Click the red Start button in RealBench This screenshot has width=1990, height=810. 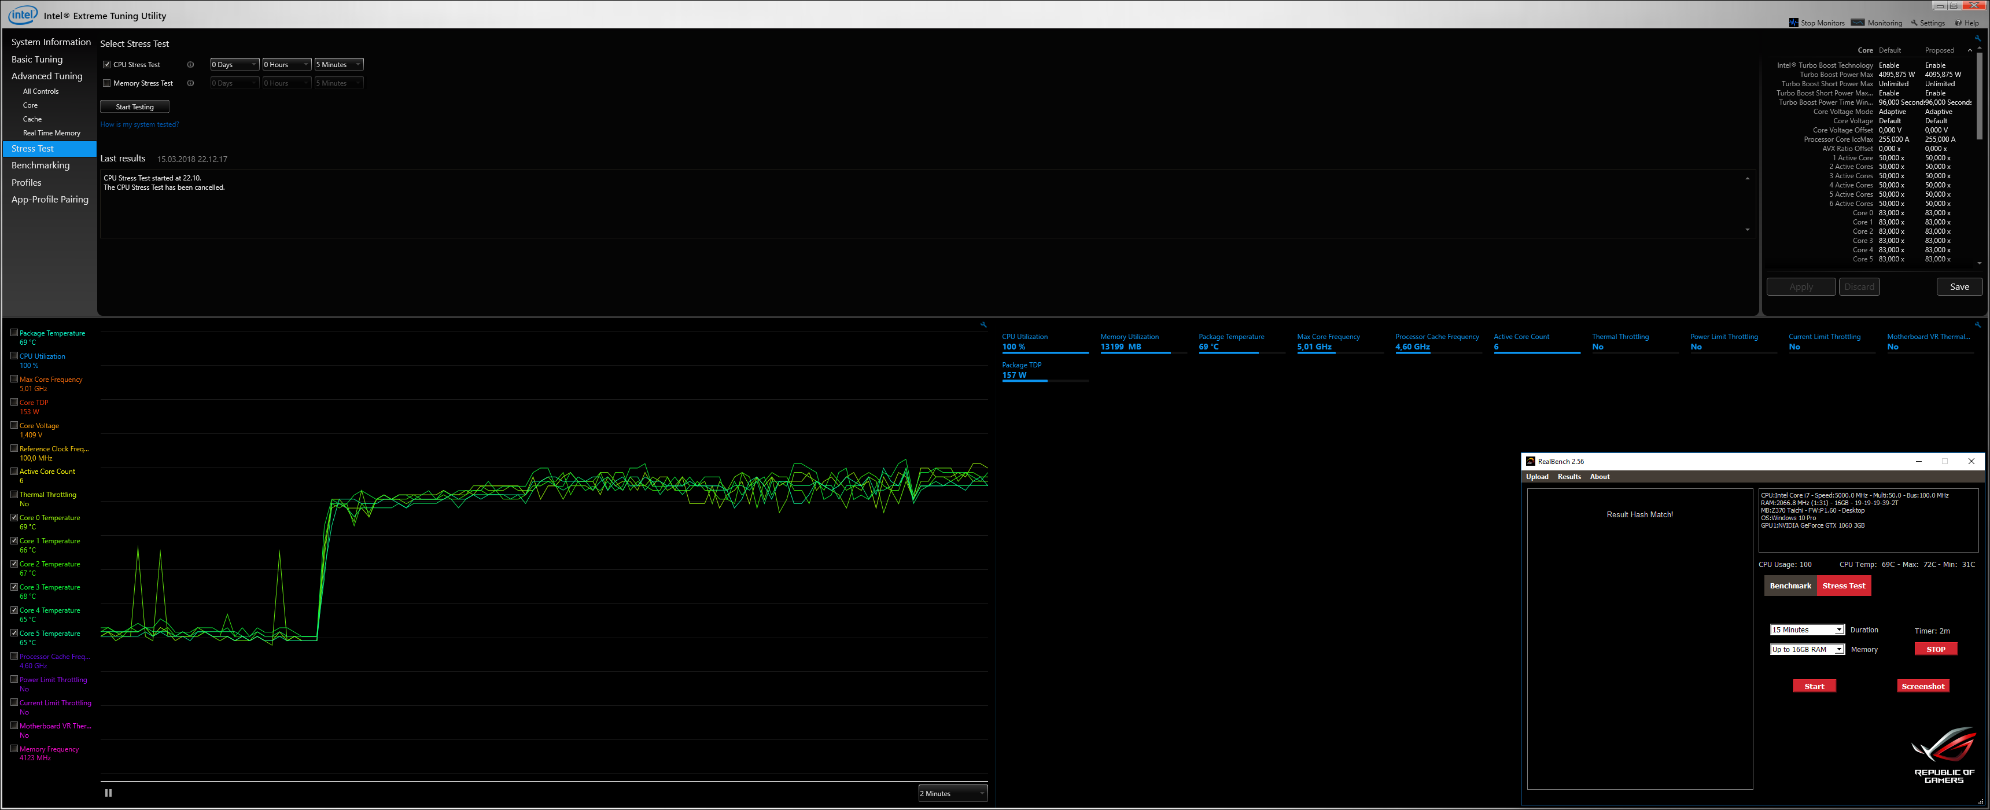coord(1814,686)
